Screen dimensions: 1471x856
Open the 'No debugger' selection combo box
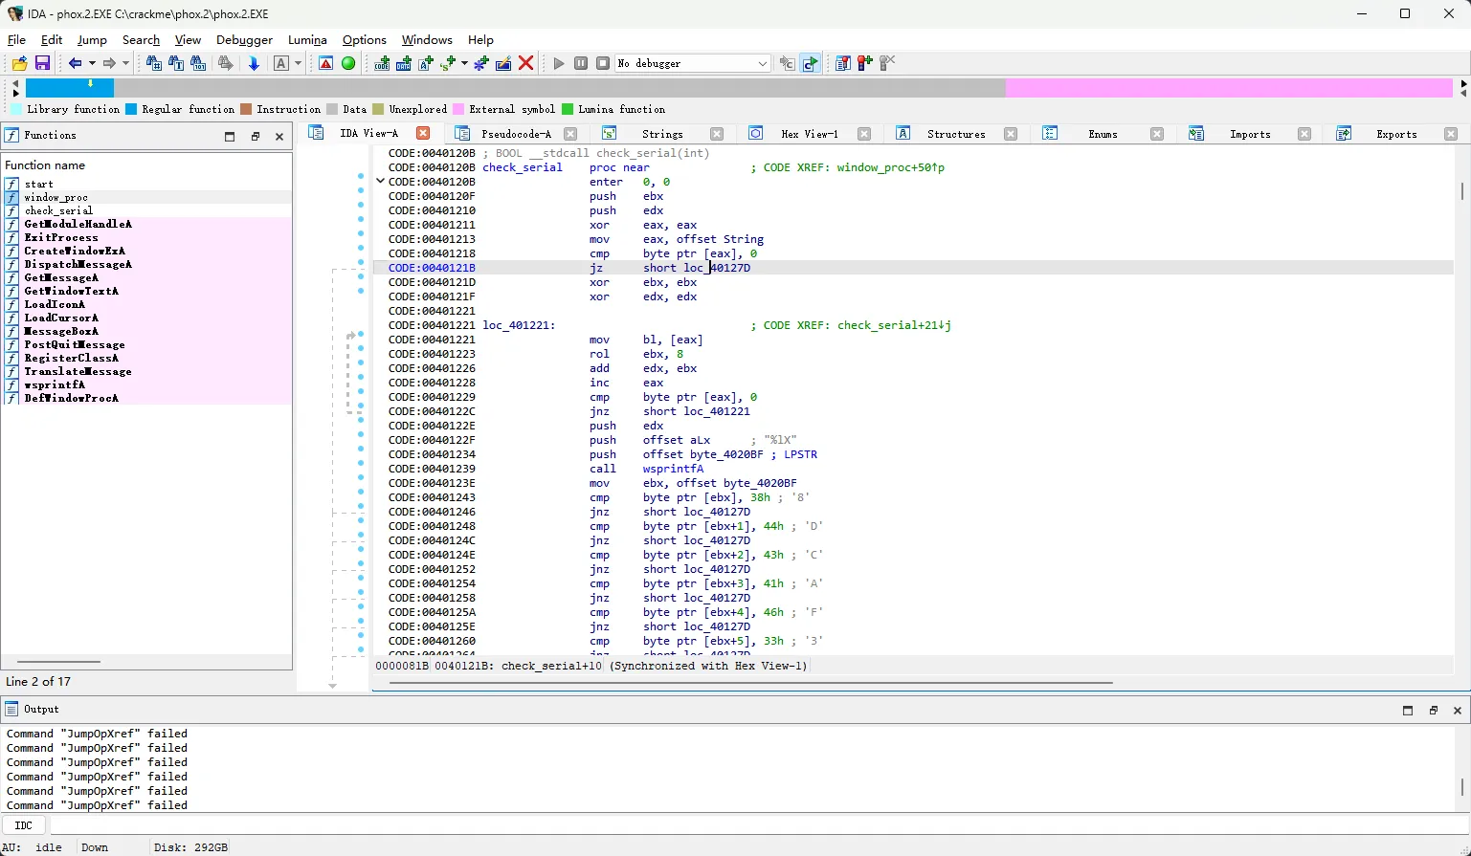point(693,63)
